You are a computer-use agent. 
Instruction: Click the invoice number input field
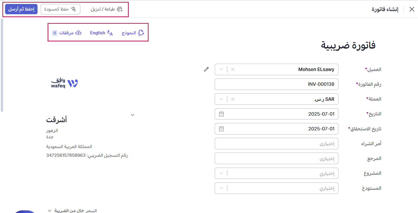point(276,84)
